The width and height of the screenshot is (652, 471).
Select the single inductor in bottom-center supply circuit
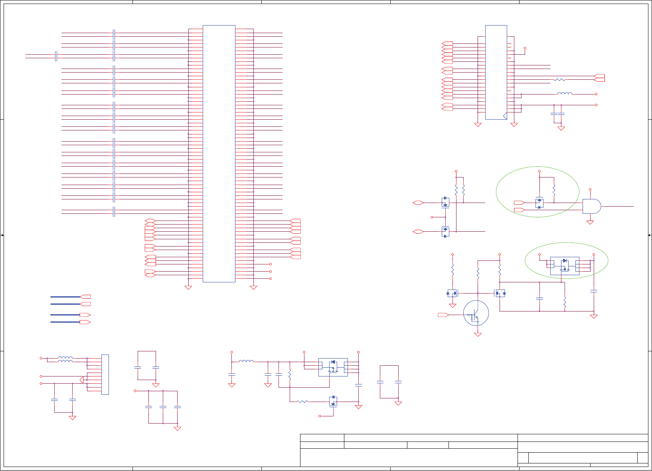tap(246, 362)
